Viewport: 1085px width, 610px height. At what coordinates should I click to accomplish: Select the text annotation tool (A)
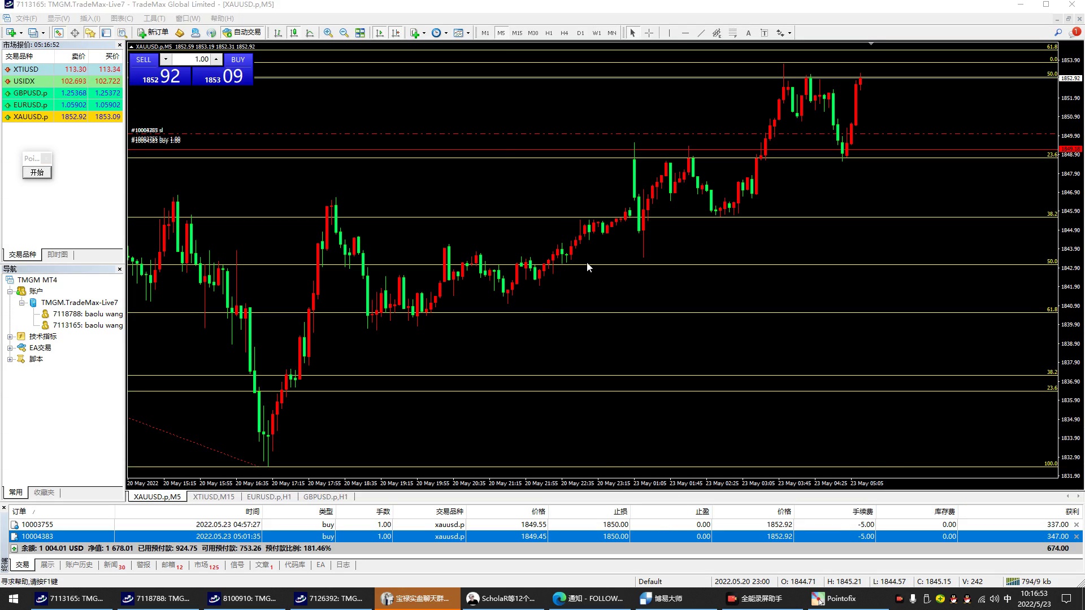(748, 33)
